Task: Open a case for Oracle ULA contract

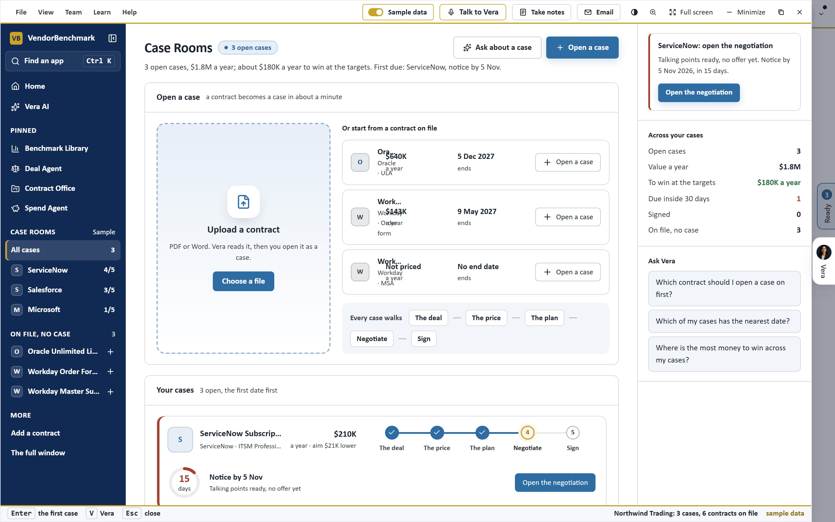Action: click(x=568, y=162)
